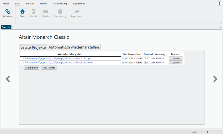The image size is (223, 134).
Task: Click the Start home icon in ribbon
Action: (x=22, y=12)
